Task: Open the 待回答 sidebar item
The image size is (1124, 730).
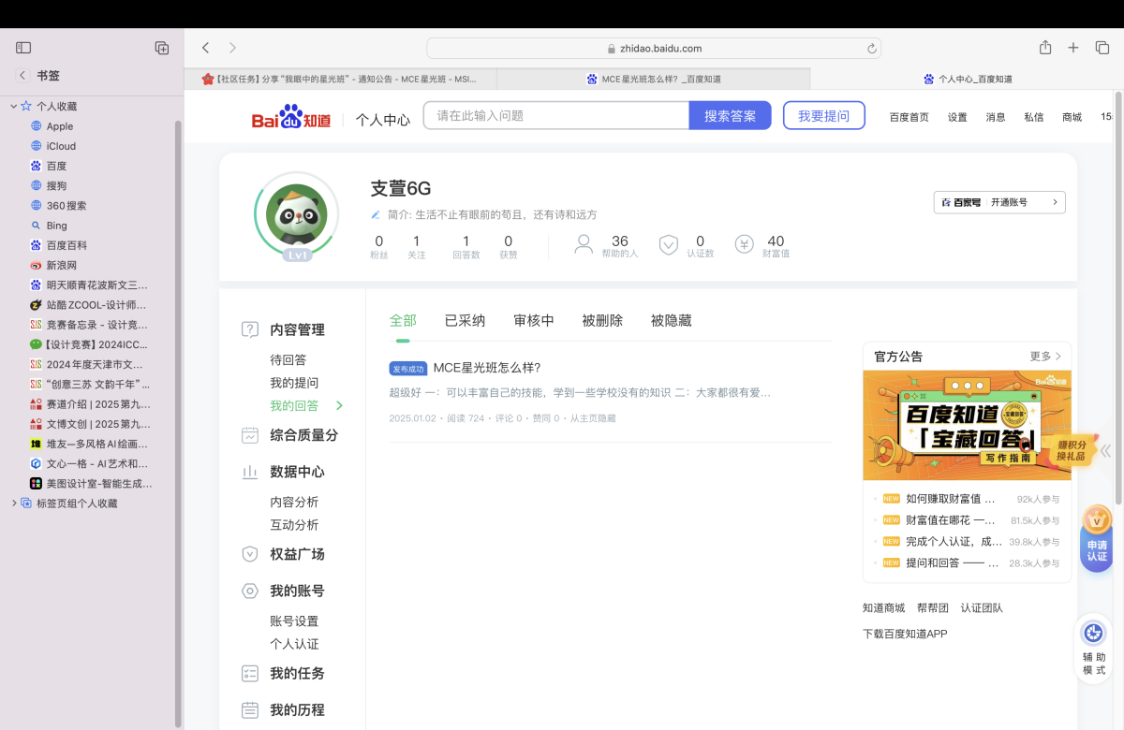Action: (x=288, y=360)
